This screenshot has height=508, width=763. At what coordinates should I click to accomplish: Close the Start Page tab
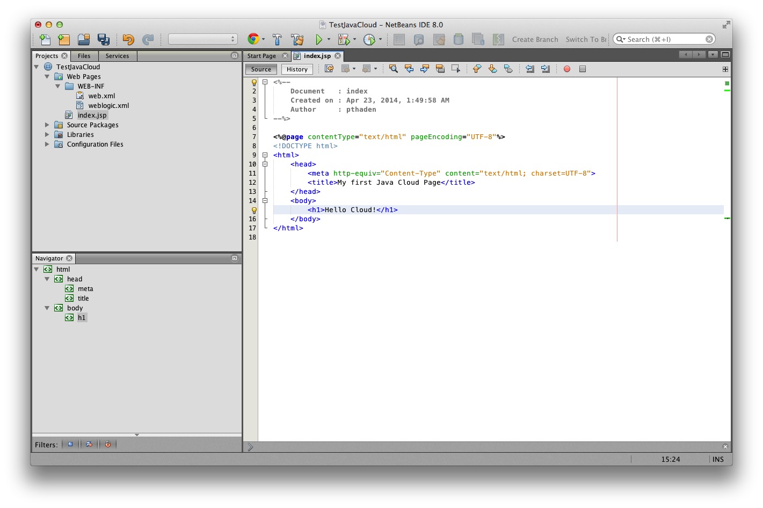tap(285, 56)
